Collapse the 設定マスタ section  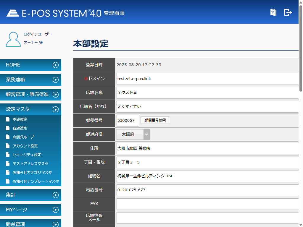pos(55,109)
